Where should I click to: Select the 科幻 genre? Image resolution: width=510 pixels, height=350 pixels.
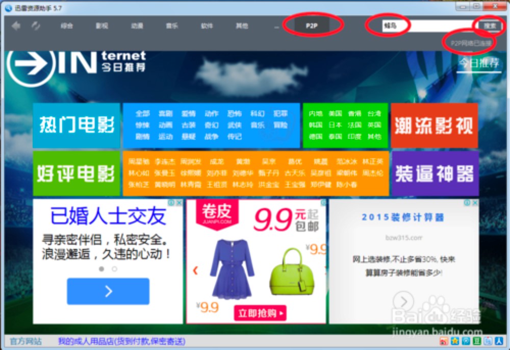[x=258, y=114]
